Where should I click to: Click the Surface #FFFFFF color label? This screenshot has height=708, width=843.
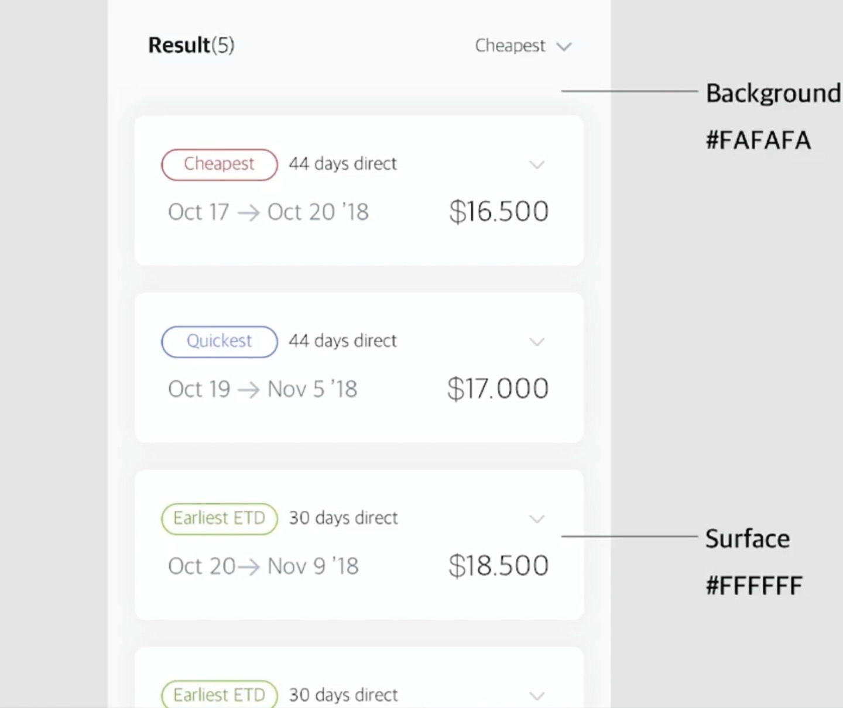click(x=752, y=562)
